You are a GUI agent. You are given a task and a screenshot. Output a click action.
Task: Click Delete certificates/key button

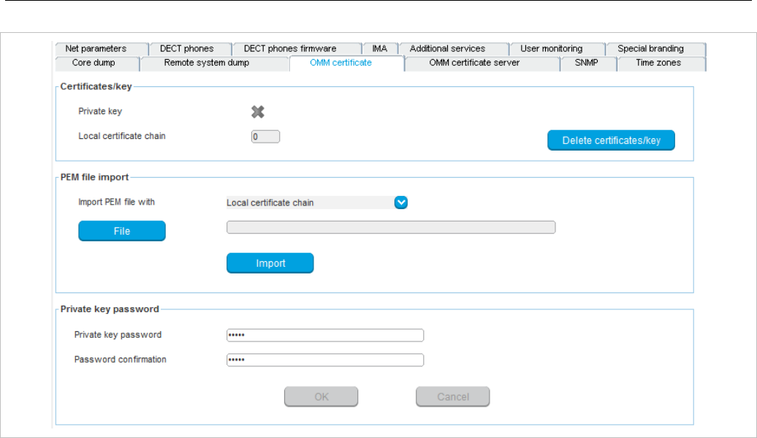pos(611,140)
